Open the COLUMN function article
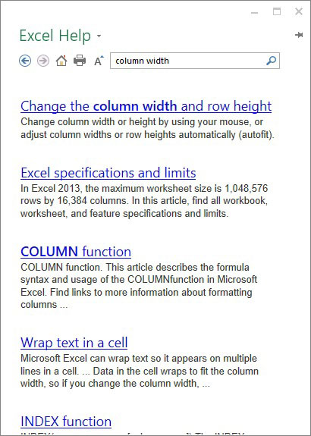Image resolution: width=311 pixels, height=436 pixels. 76,252
